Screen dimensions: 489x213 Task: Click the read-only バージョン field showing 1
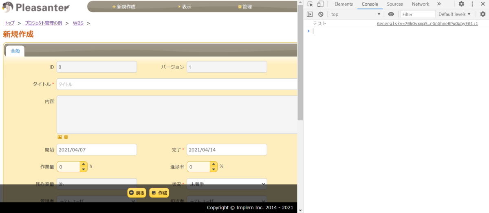pos(227,67)
